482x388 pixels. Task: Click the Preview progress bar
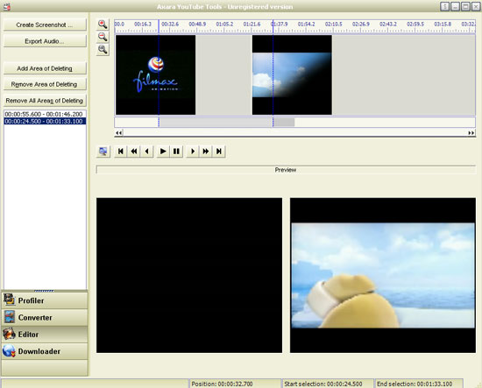pyautogui.click(x=286, y=170)
